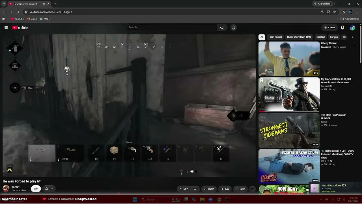Viewport: 362px width, 204px height.
Task: Click the Create button
Action: click(330, 27)
